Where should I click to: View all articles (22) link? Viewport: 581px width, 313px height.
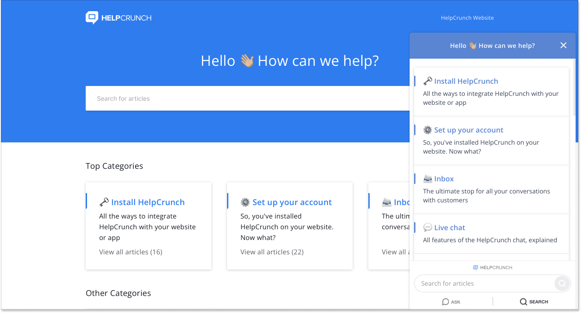tap(272, 252)
